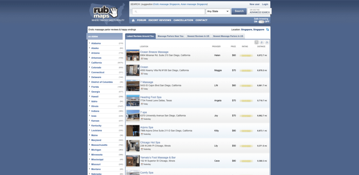Open the Forum menu item

point(142,20)
